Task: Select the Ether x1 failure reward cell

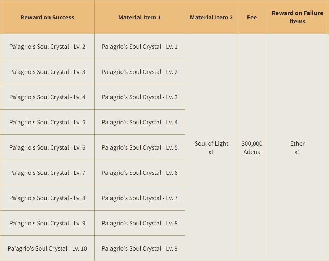Action: pos(297,147)
